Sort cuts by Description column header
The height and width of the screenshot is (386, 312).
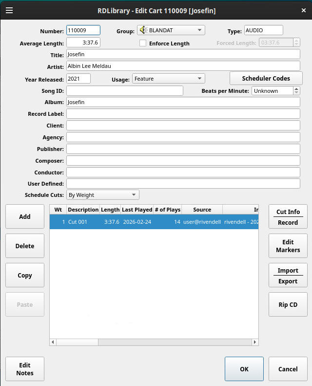pos(83,210)
